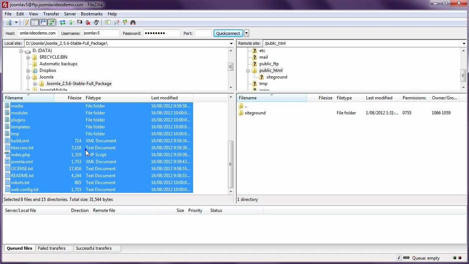469x264 pixels.
Task: Click the Password input field
Action: point(162,33)
